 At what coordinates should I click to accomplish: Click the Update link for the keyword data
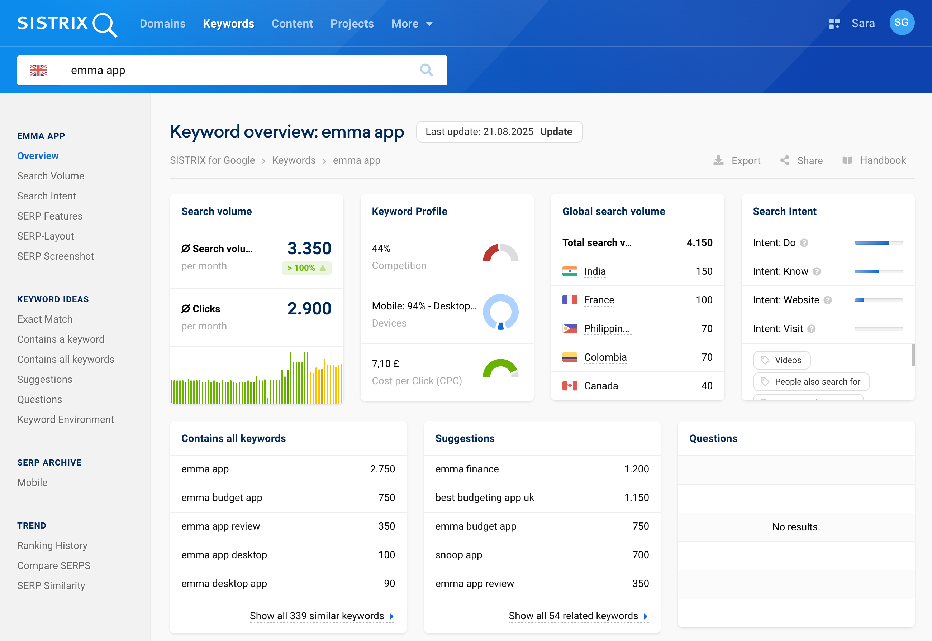(556, 132)
